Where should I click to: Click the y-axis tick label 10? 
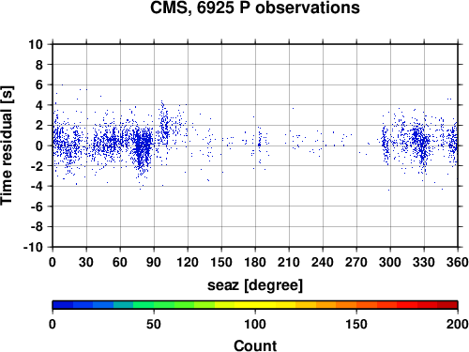(x=36, y=44)
